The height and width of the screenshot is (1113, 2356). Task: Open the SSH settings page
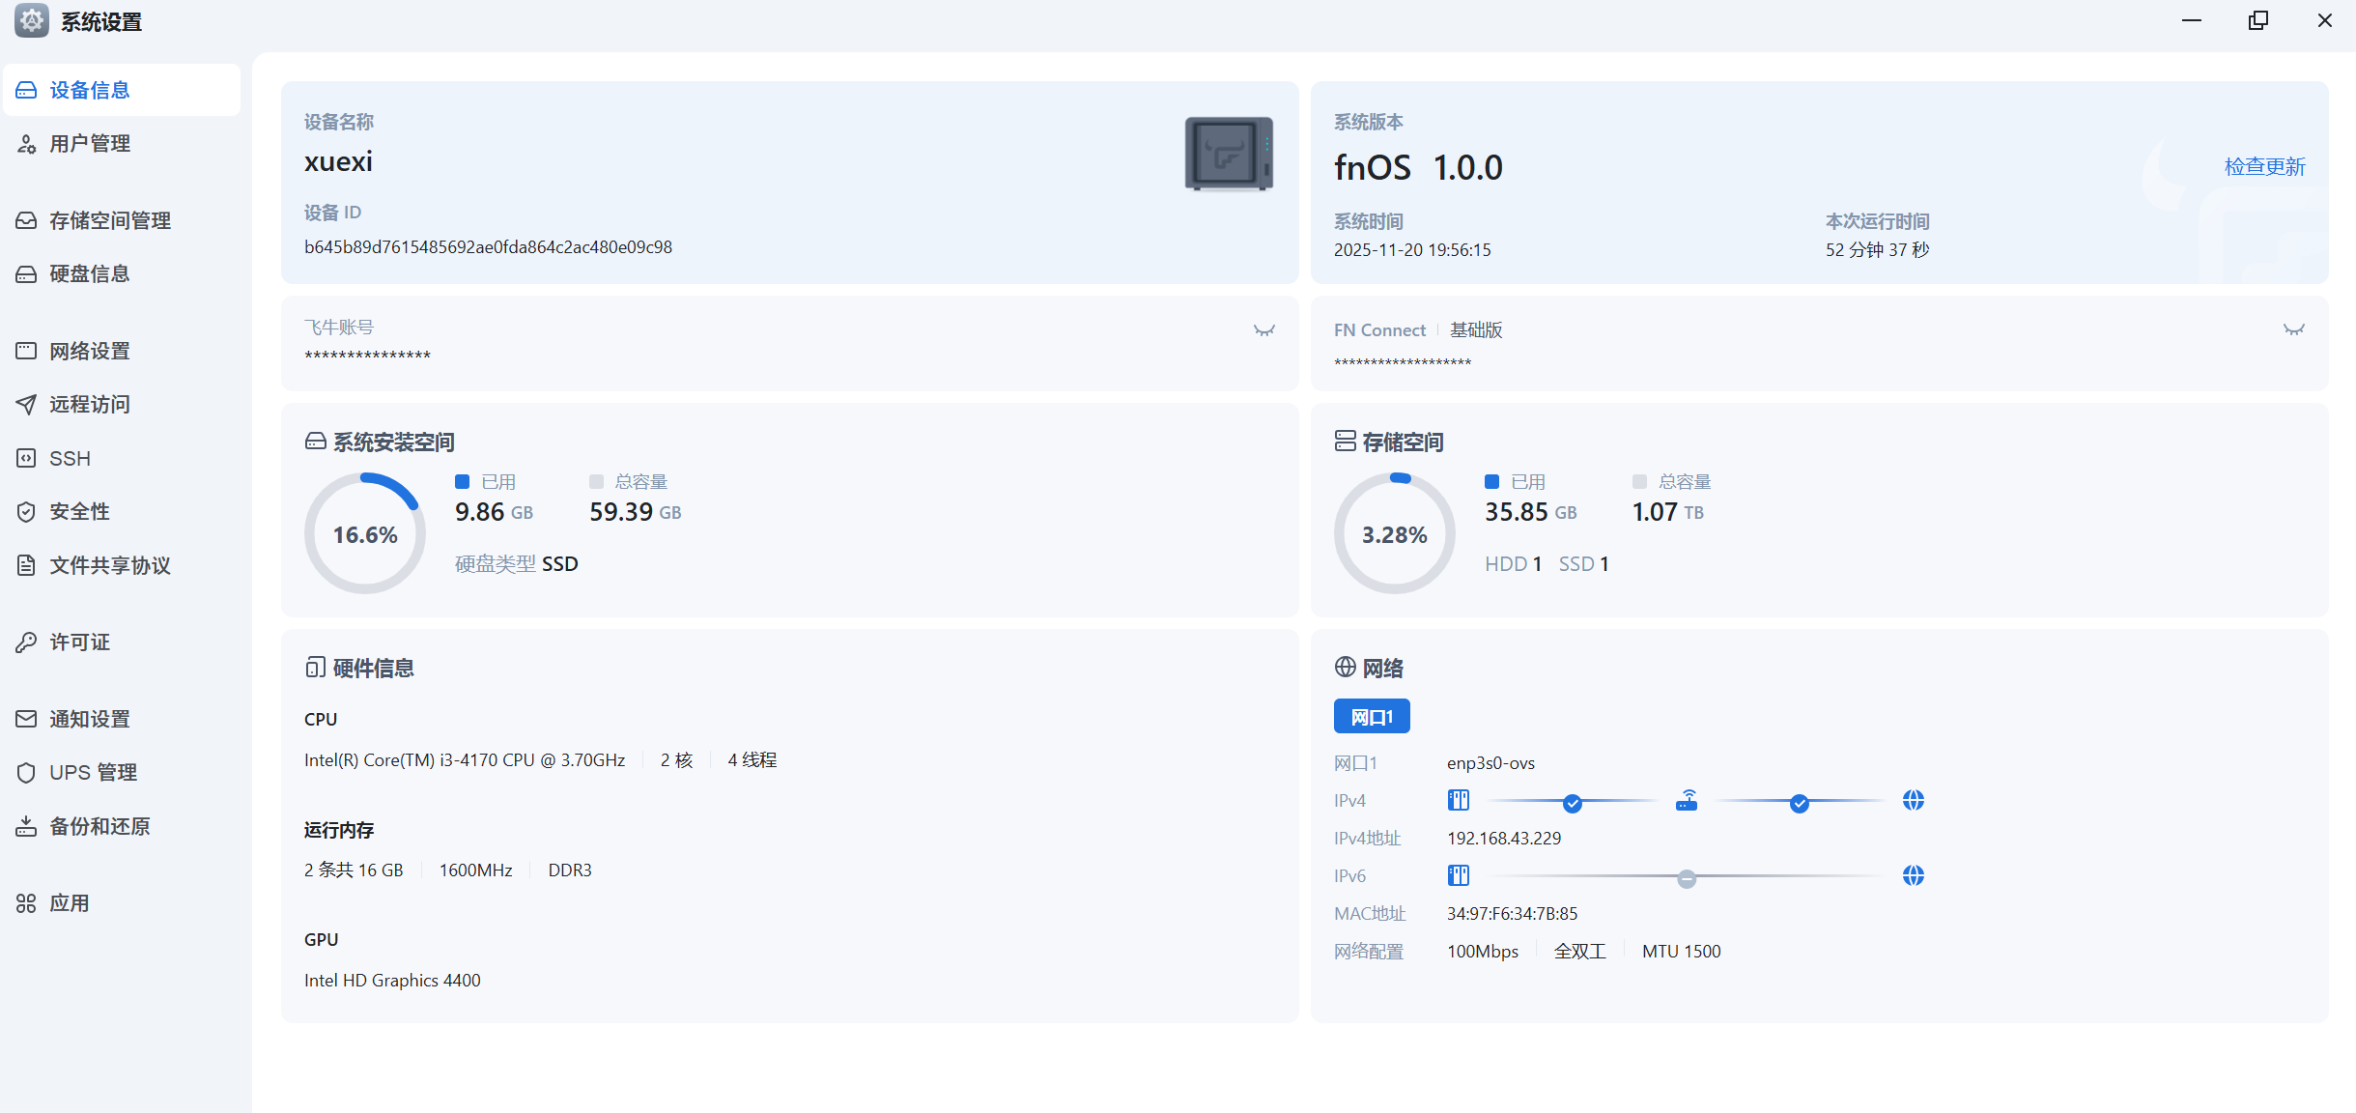point(70,458)
